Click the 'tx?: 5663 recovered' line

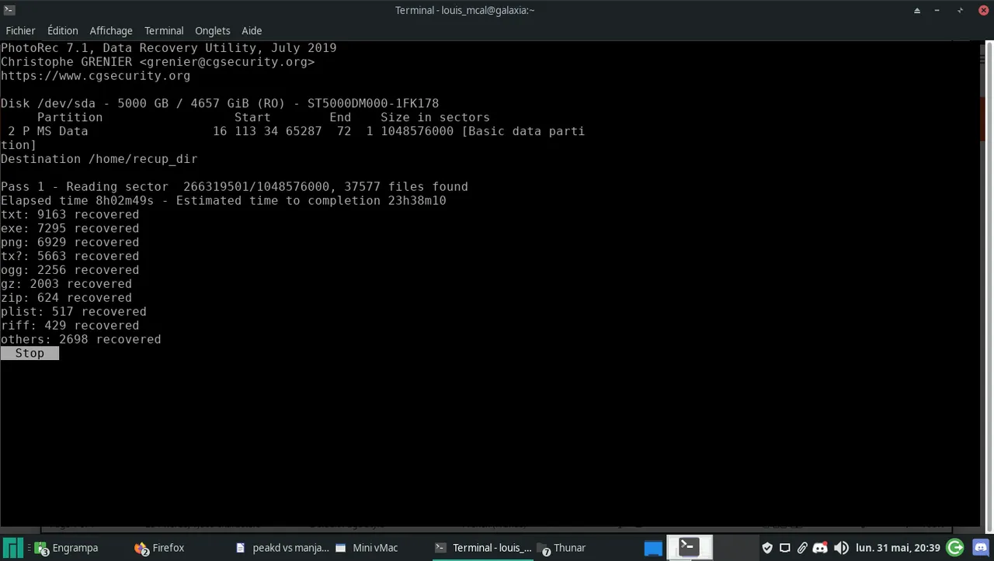[x=70, y=256]
